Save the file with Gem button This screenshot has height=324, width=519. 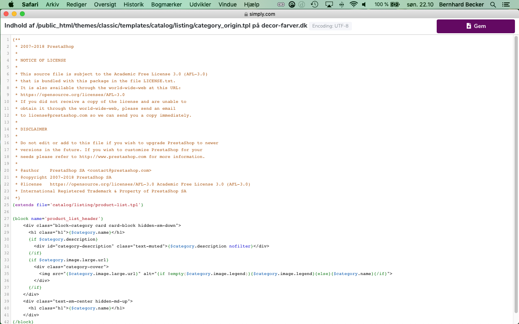click(x=476, y=26)
